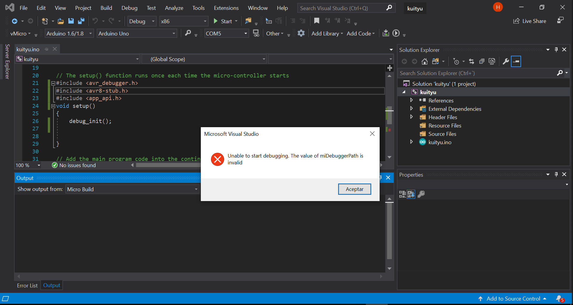Open the File menu
573x305 pixels.
pos(24,8)
